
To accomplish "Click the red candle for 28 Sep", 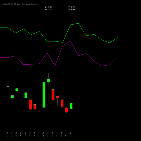I will coord(62,103).
